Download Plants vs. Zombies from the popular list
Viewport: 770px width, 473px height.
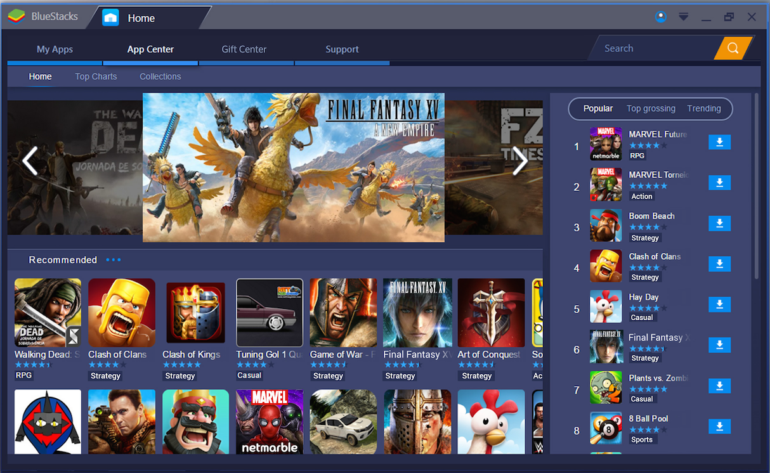719,386
